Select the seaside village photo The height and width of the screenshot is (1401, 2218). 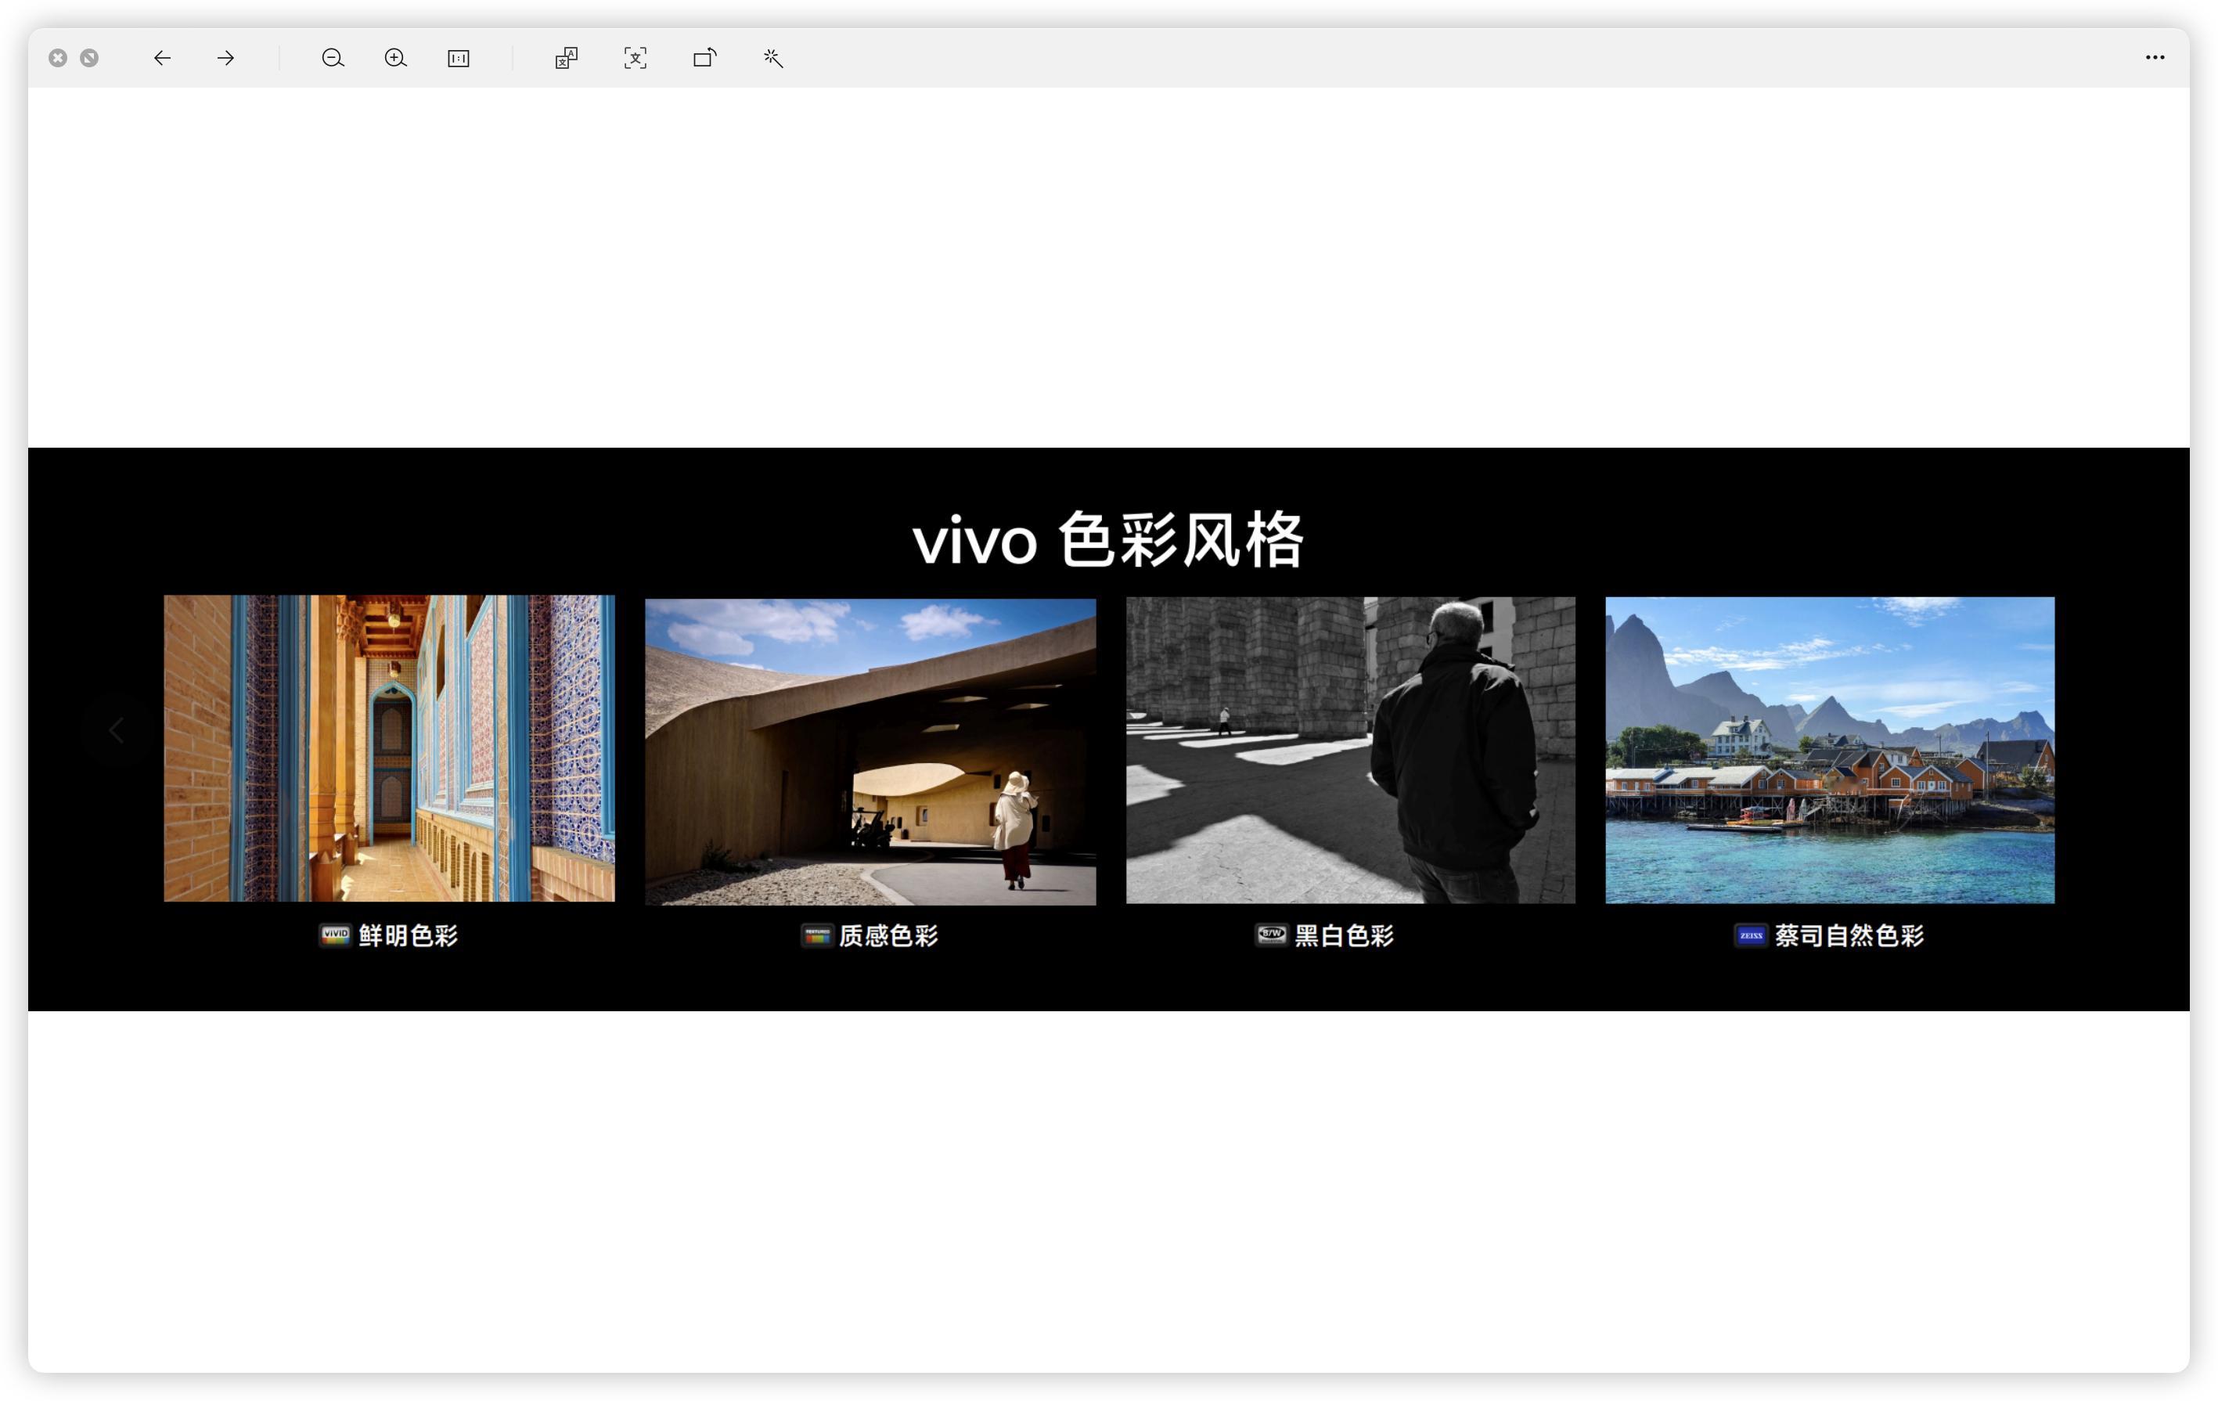(x=1831, y=750)
